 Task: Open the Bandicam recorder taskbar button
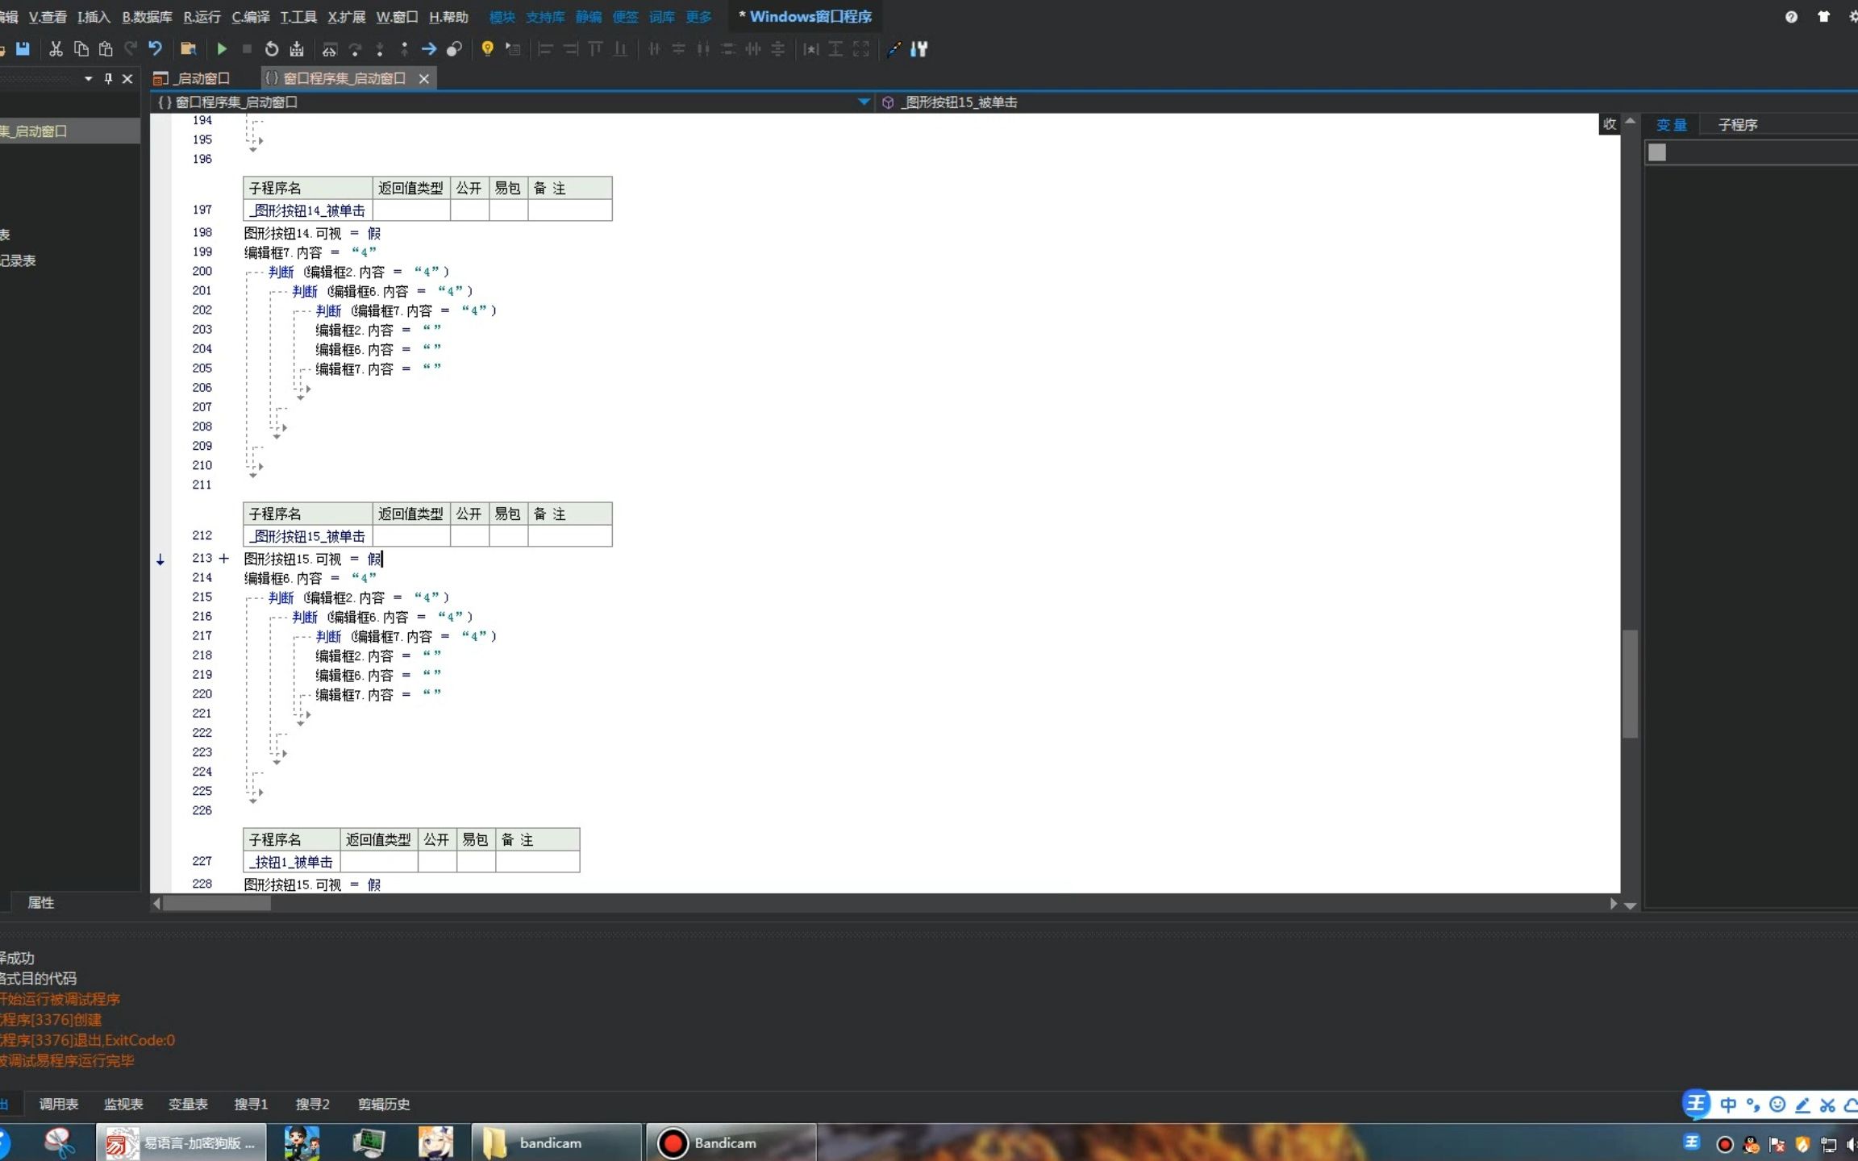[x=731, y=1142]
